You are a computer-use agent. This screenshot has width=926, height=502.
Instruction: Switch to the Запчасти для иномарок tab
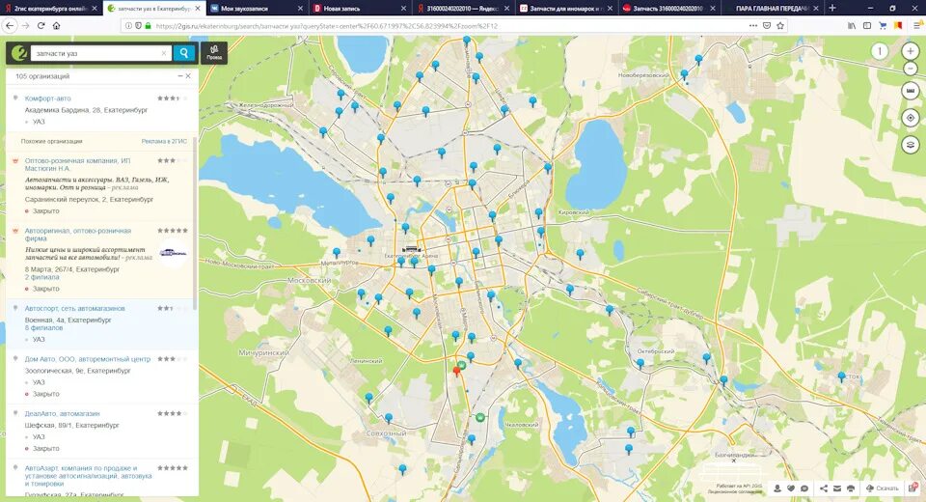pyautogui.click(x=566, y=9)
